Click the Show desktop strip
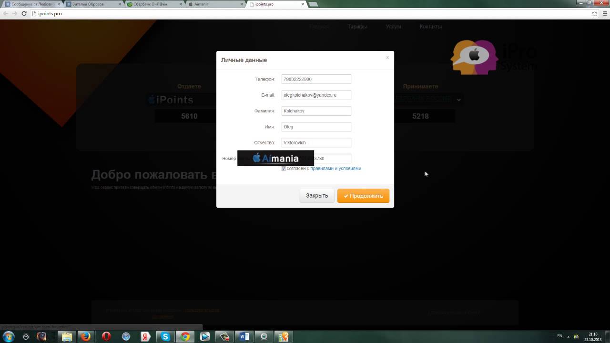The height and width of the screenshot is (343, 610). (607, 337)
